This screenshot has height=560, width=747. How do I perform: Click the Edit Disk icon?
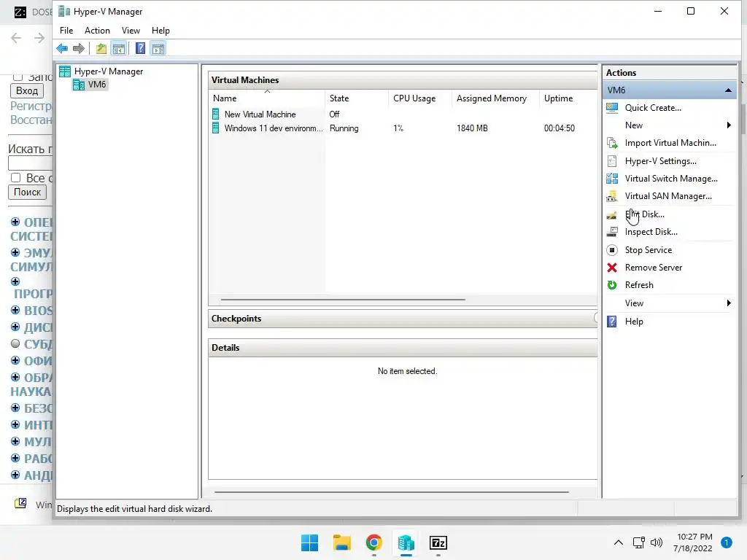[x=612, y=215]
